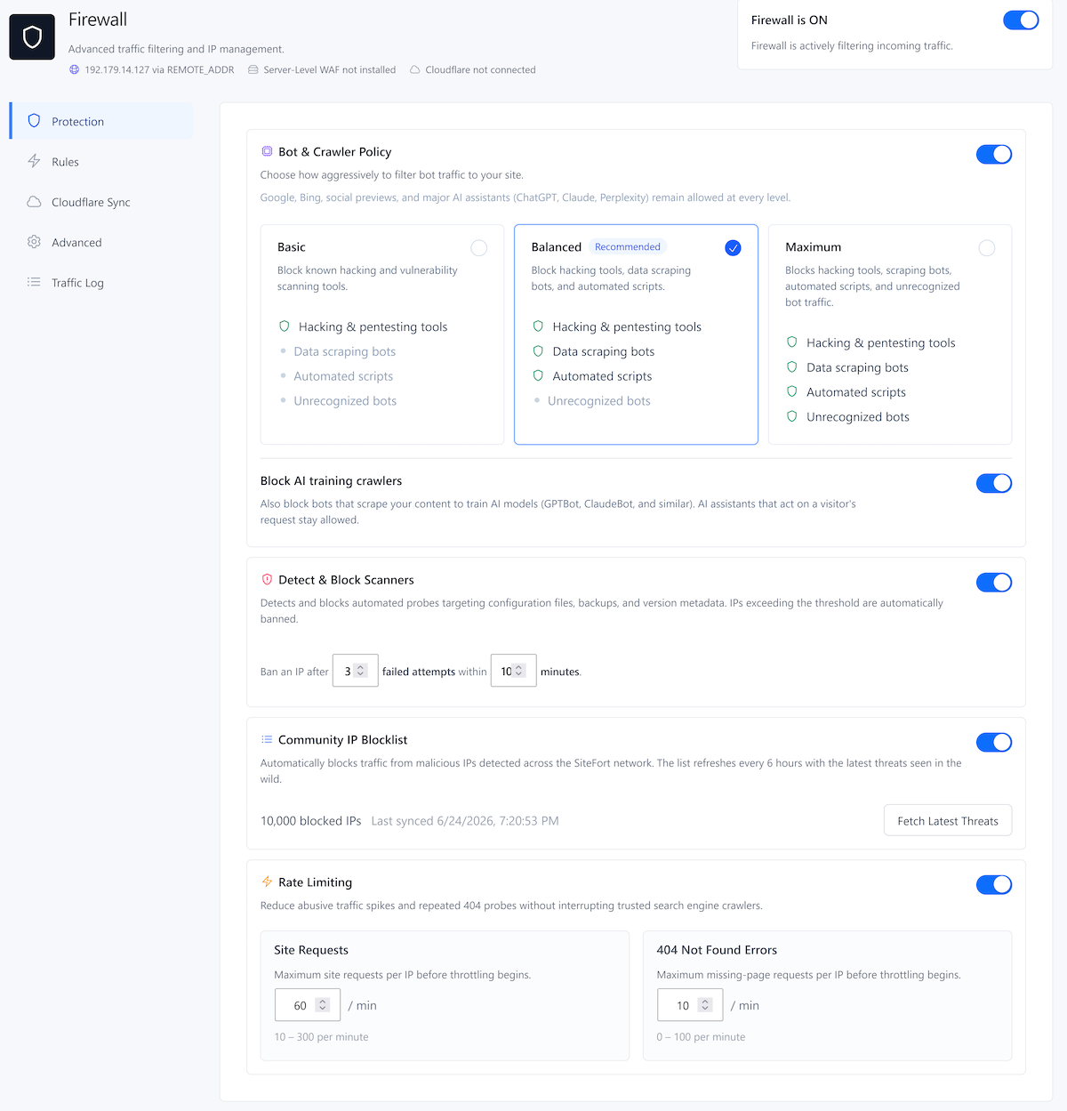Click the server icon next to Server-Level WAF
Image resolution: width=1067 pixels, height=1111 pixels.
pos(253,69)
